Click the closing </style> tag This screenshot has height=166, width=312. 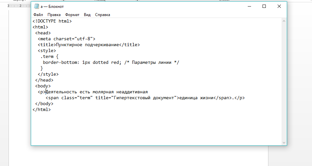tap(48, 74)
